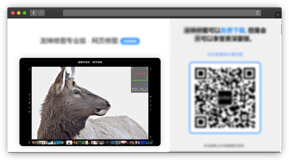
Task: Click the browser forward arrow
Action: coord(41,13)
